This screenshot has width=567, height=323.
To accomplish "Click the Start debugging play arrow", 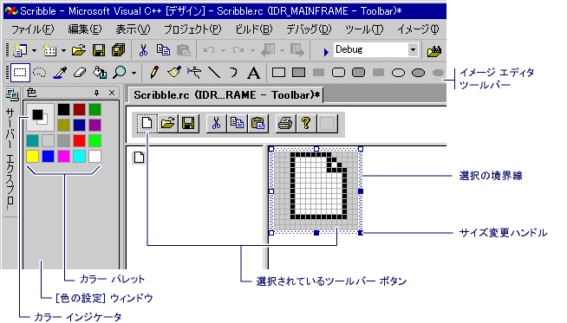I will pos(326,52).
